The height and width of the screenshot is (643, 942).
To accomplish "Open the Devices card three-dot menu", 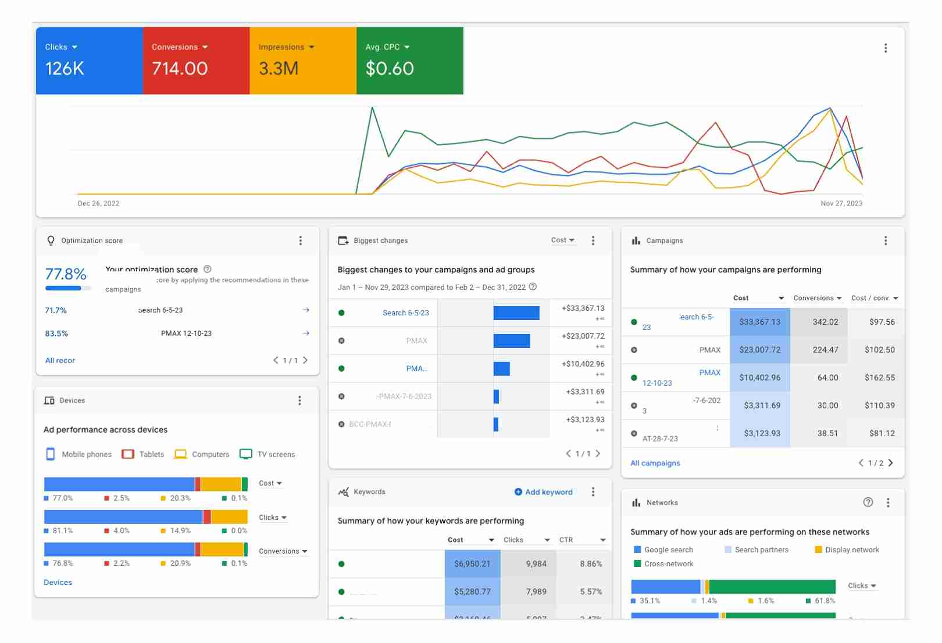I will click(299, 400).
